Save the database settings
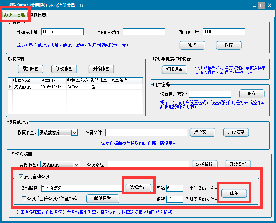 229,45
